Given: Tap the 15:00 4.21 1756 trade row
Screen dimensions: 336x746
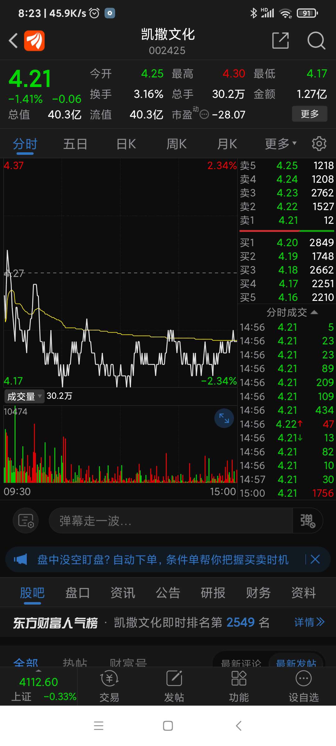Looking at the screenshot, I should point(287,493).
